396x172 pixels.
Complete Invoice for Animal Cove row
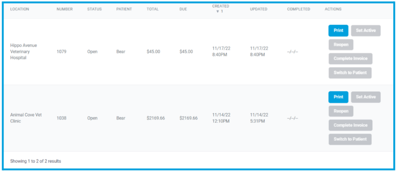(350, 125)
